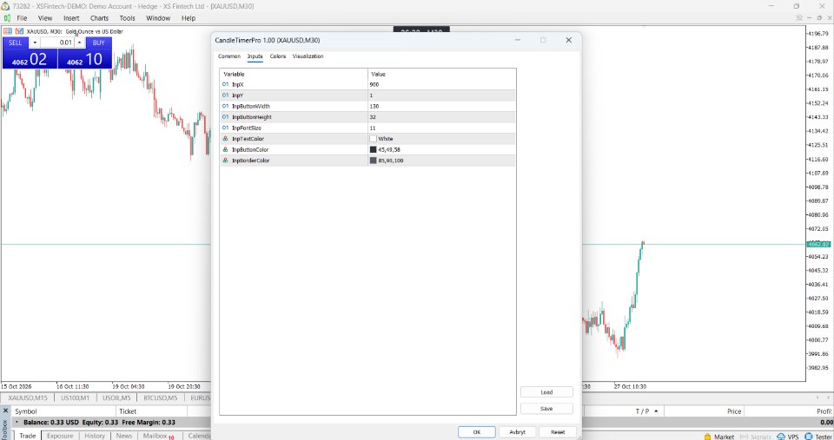Image resolution: width=834 pixels, height=440 pixels.
Task: Select the InpButtonWidth variable row
Action: [367, 106]
